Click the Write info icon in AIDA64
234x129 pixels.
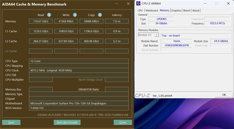[75, 15]
